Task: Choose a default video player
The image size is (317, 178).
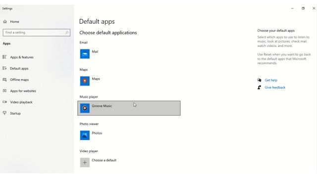Action: [x=129, y=163]
